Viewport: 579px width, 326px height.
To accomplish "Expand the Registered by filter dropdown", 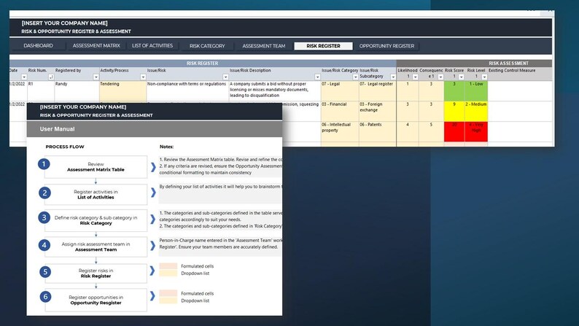I will (96, 77).
